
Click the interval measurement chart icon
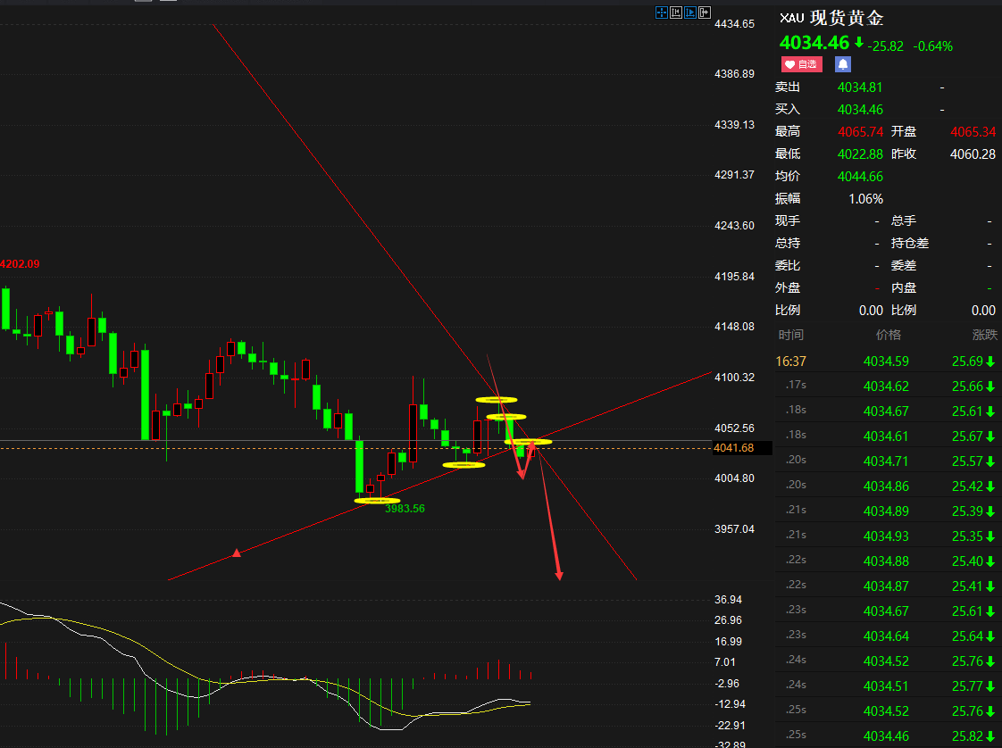[x=676, y=12]
